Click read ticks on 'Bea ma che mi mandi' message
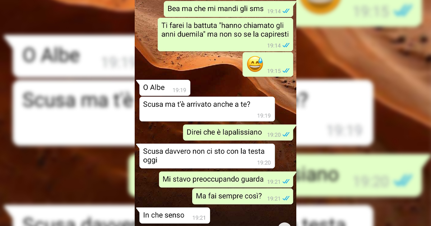The image size is (431, 226). 286,11
